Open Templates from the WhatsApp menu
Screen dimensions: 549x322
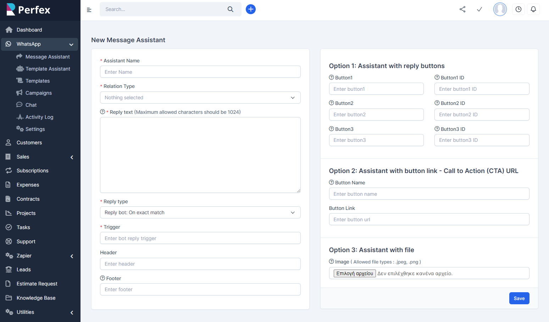pos(37,80)
